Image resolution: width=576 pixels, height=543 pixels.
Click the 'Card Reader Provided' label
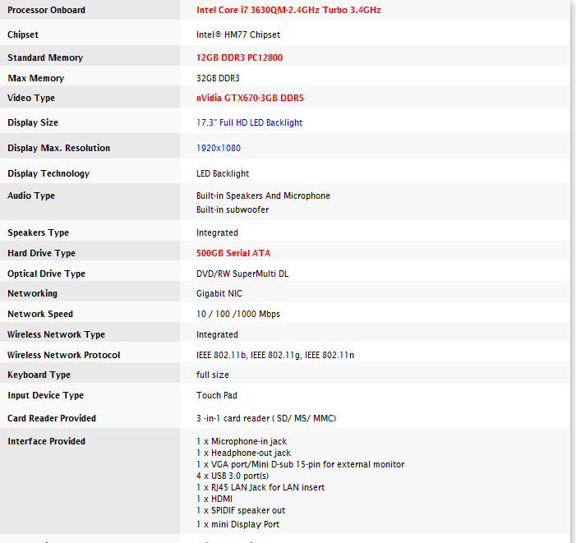click(x=52, y=418)
